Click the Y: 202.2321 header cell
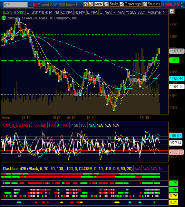Viewport: 185px width, 207px height. 136,12
